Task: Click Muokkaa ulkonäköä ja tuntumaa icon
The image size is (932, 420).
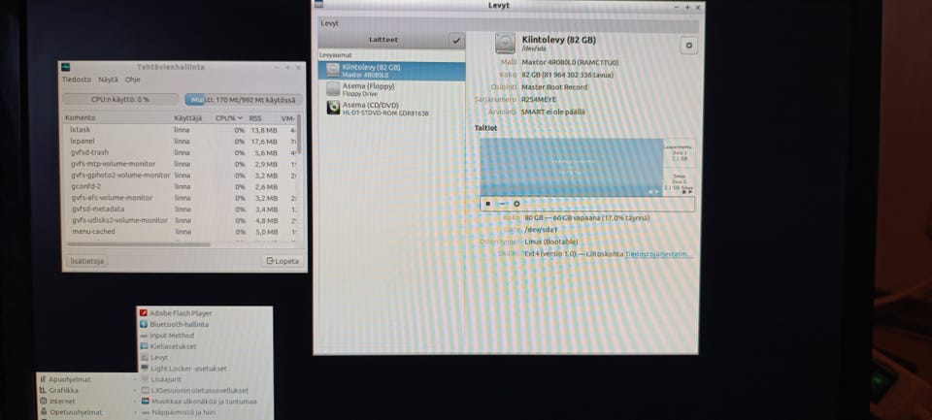Action: pyautogui.click(x=145, y=401)
